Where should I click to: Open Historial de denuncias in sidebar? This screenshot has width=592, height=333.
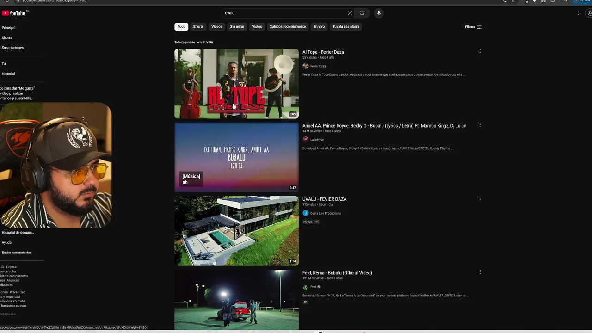coord(18,233)
